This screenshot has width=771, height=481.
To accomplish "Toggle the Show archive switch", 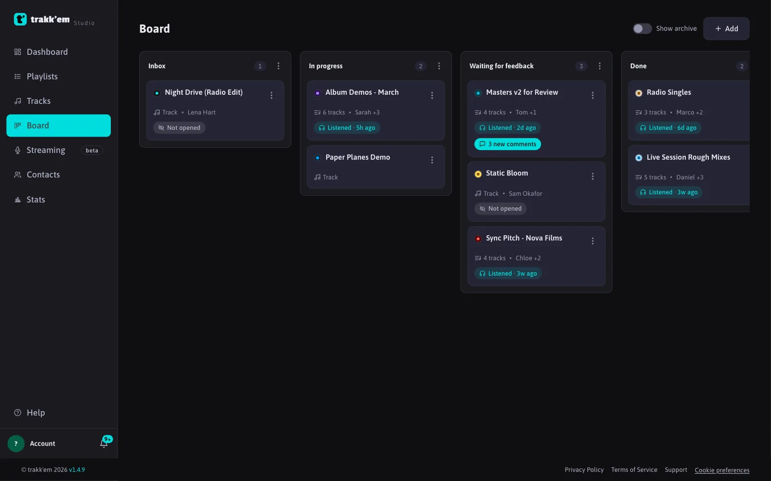I will pyautogui.click(x=642, y=28).
